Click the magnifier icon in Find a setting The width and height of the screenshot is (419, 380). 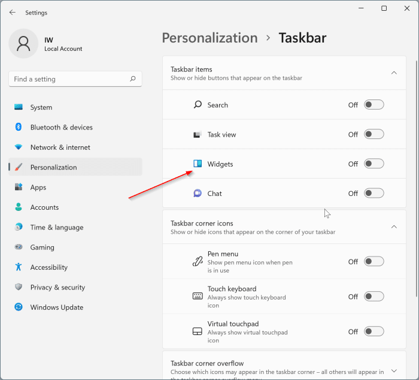tap(133, 79)
